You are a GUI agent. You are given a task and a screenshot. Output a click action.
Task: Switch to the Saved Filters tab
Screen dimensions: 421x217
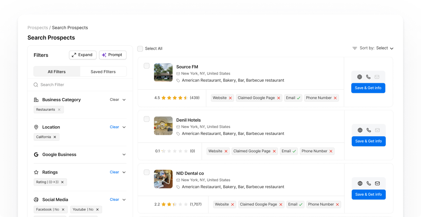point(103,72)
